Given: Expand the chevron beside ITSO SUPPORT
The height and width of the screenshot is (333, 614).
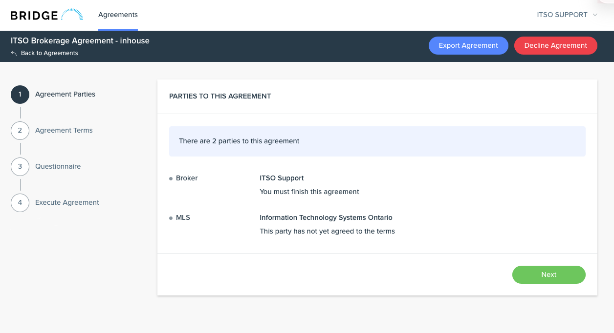Looking at the screenshot, I should 595,15.
